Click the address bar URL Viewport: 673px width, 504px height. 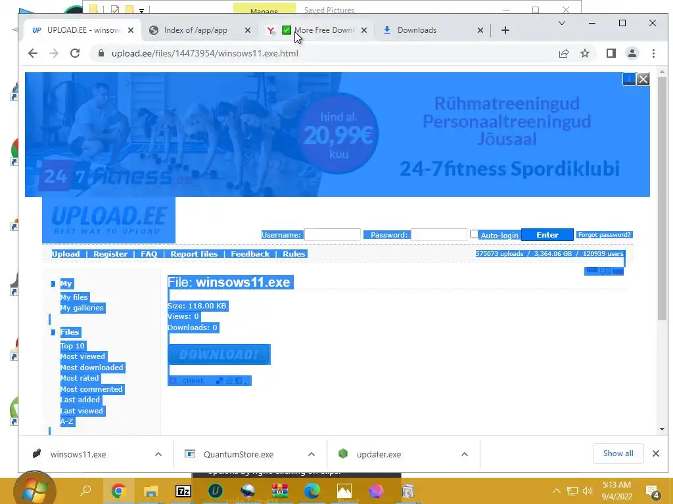click(x=205, y=53)
